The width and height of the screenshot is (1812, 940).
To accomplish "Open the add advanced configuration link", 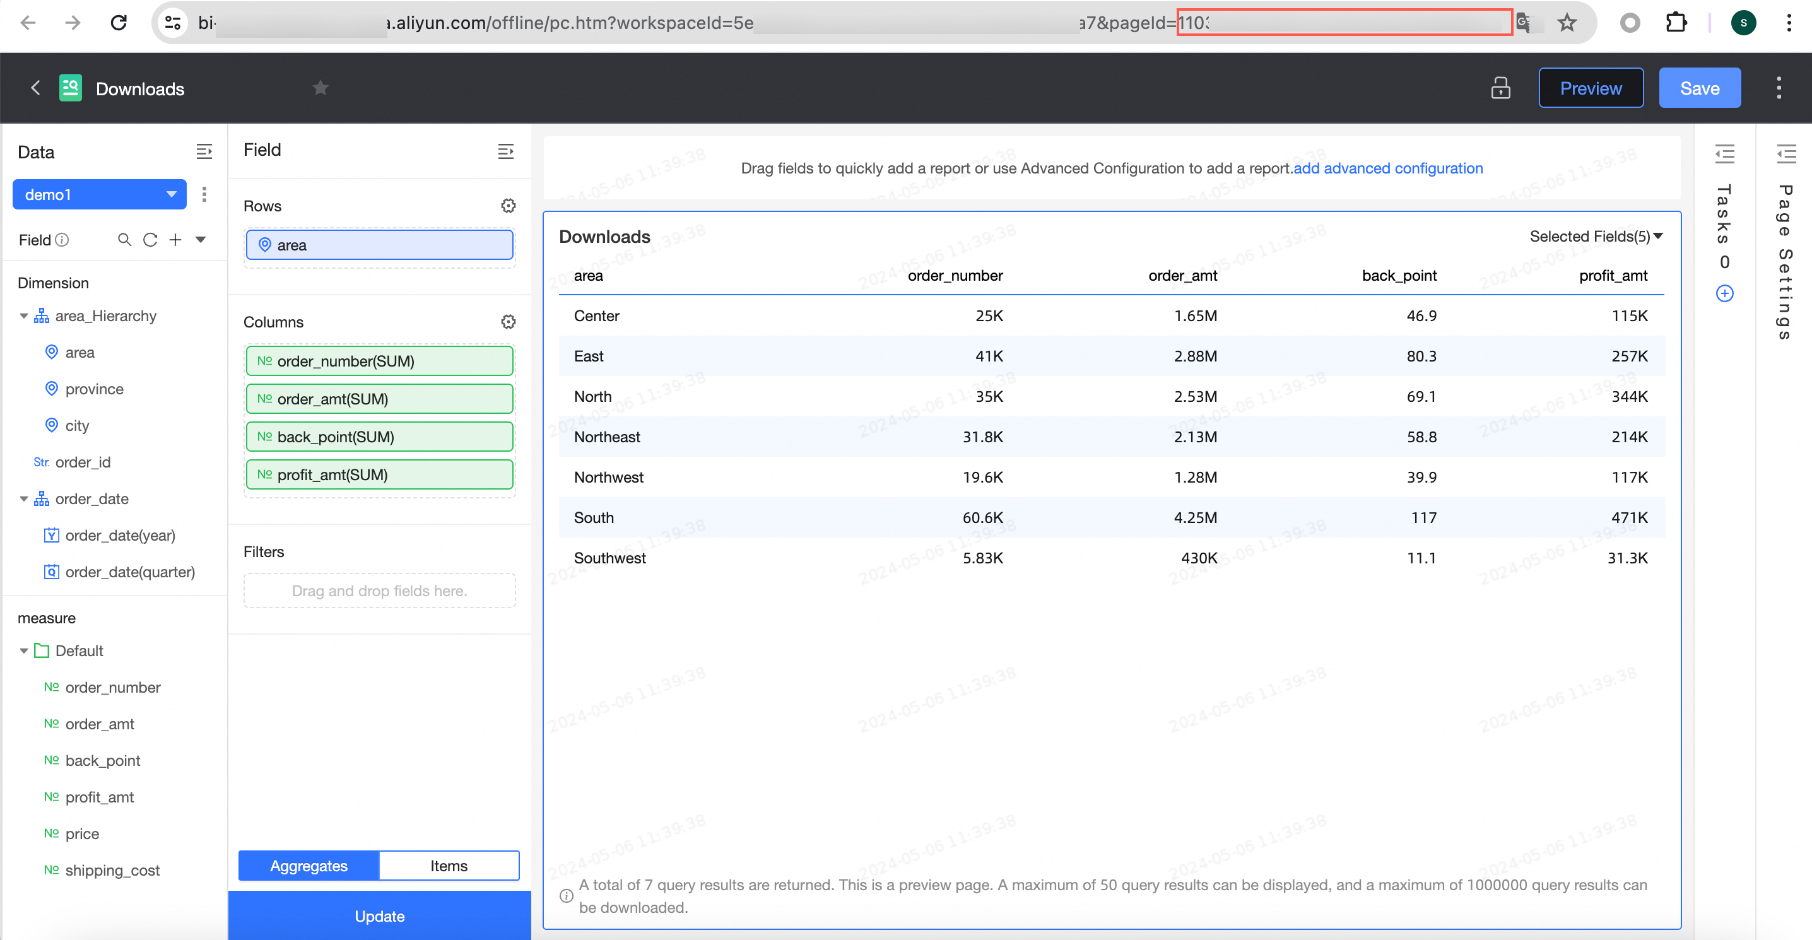I will click(x=1388, y=168).
